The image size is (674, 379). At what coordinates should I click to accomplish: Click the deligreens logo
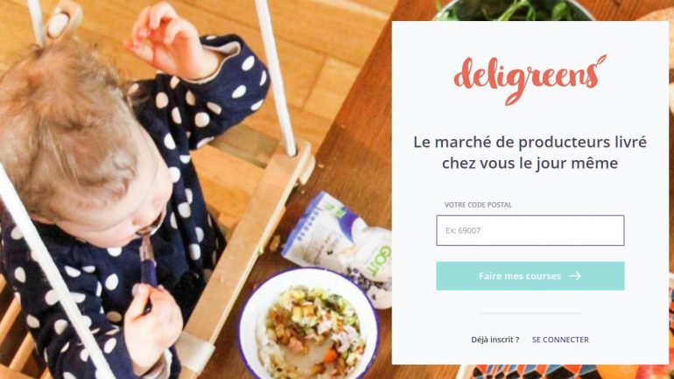[x=530, y=80]
